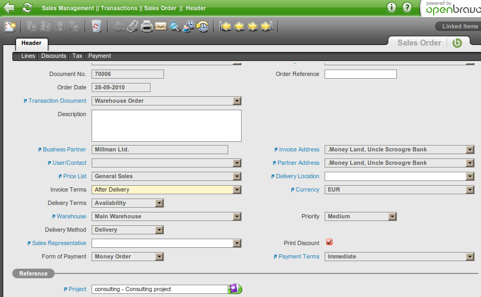This screenshot has width=481, height=297.
Task: Click the floppy disk save icon
Action: pos(60,26)
